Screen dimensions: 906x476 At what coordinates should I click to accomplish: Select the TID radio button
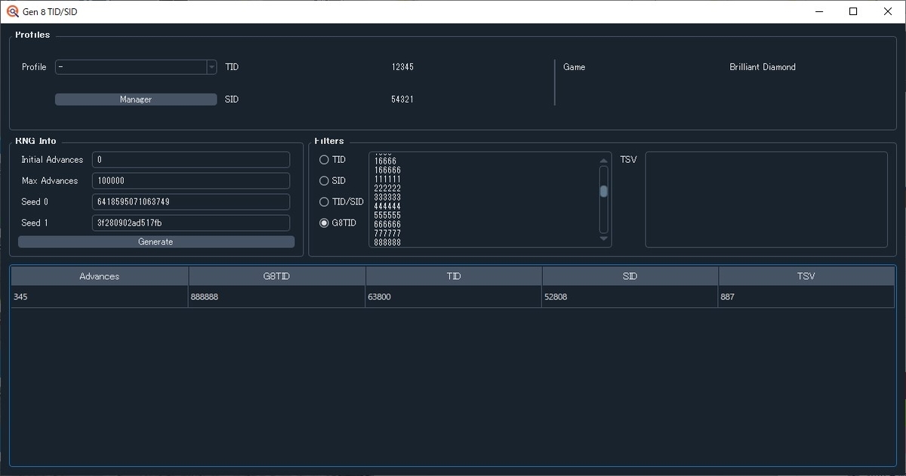(x=323, y=159)
